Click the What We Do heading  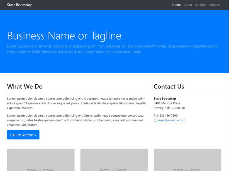point(25,87)
